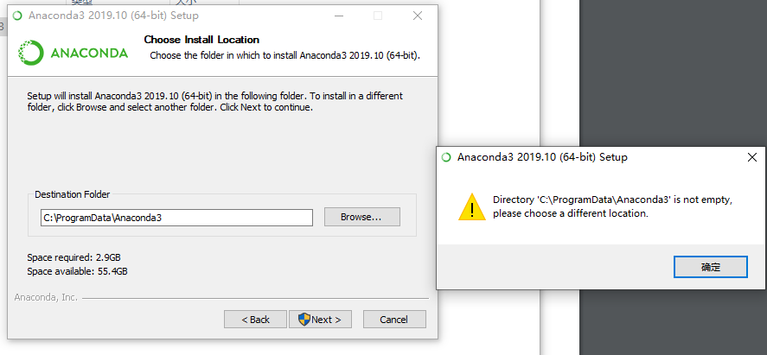
Task: Go to previous step with < Back
Action: (x=255, y=320)
